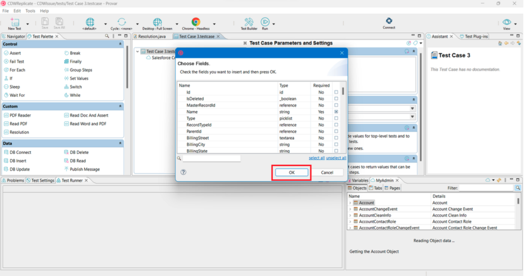This screenshot has width=524, height=276.
Task: Click the help question mark icon in dialog
Action: (x=184, y=172)
